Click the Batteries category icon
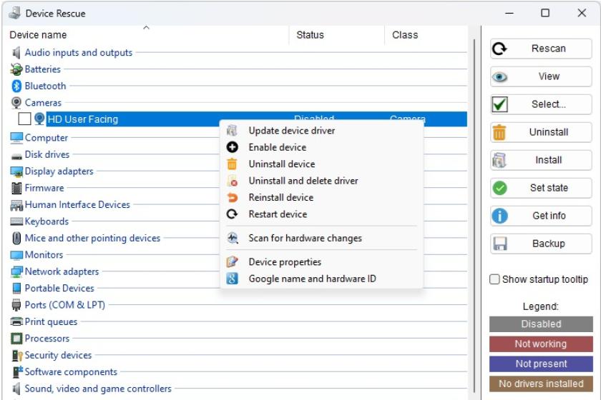 click(x=16, y=69)
